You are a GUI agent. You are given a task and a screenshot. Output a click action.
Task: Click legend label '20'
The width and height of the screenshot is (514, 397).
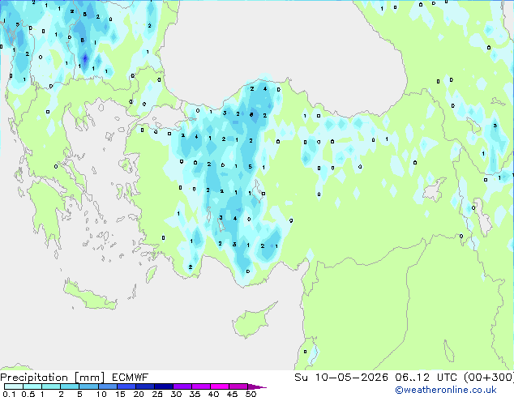tap(139, 394)
